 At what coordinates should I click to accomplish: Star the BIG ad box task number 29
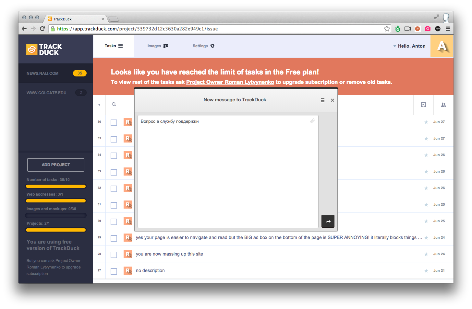(426, 238)
